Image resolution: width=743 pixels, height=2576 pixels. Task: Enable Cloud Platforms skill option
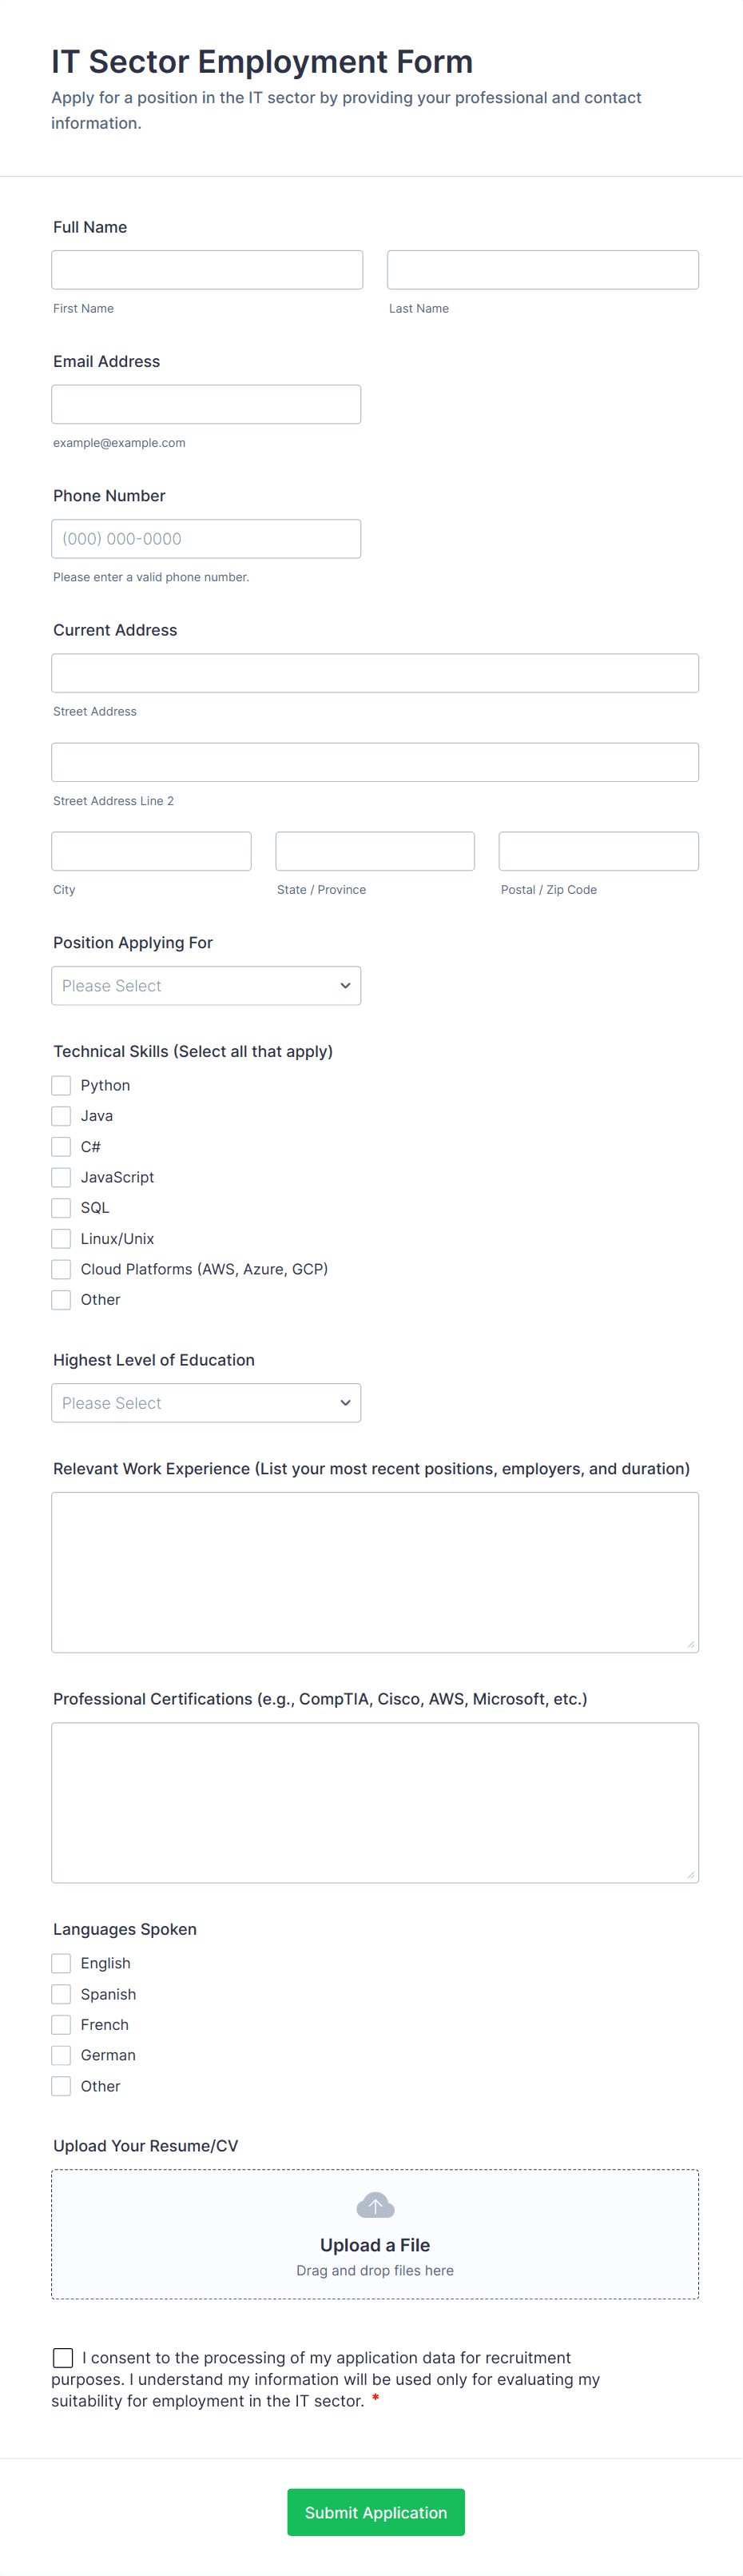[x=61, y=1269]
